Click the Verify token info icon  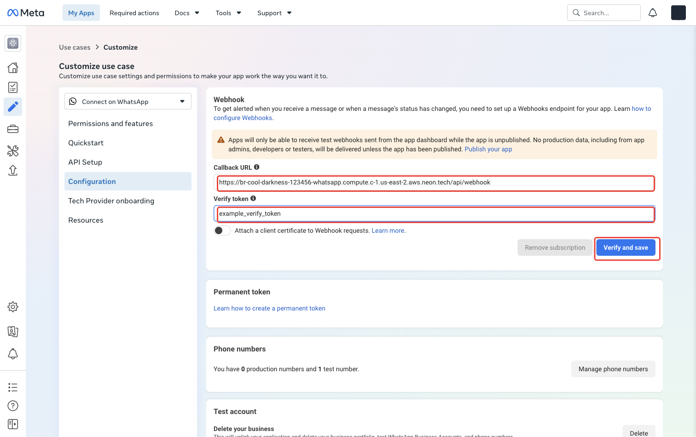253,199
